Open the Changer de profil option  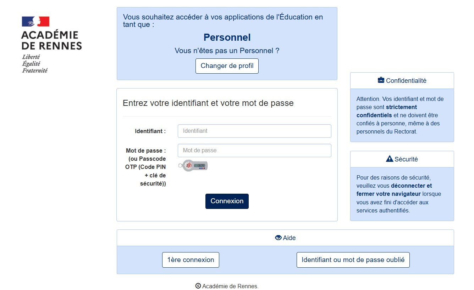tap(227, 66)
